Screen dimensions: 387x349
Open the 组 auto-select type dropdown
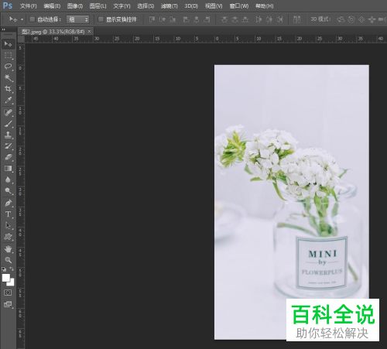[77, 19]
